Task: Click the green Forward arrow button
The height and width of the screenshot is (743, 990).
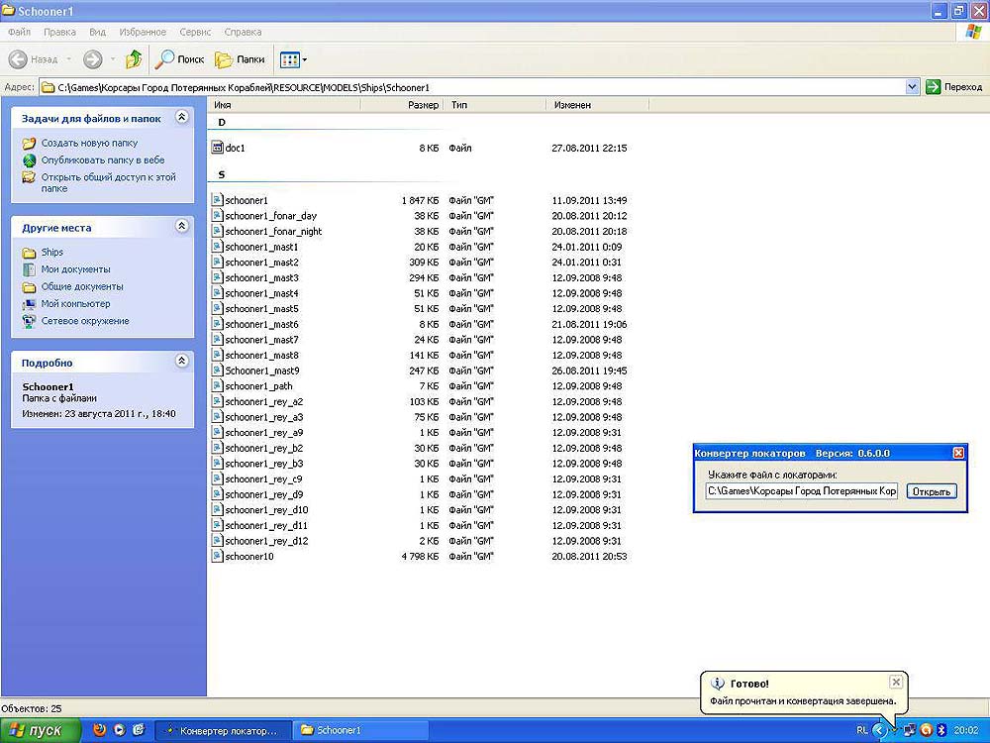Action: click(x=93, y=59)
